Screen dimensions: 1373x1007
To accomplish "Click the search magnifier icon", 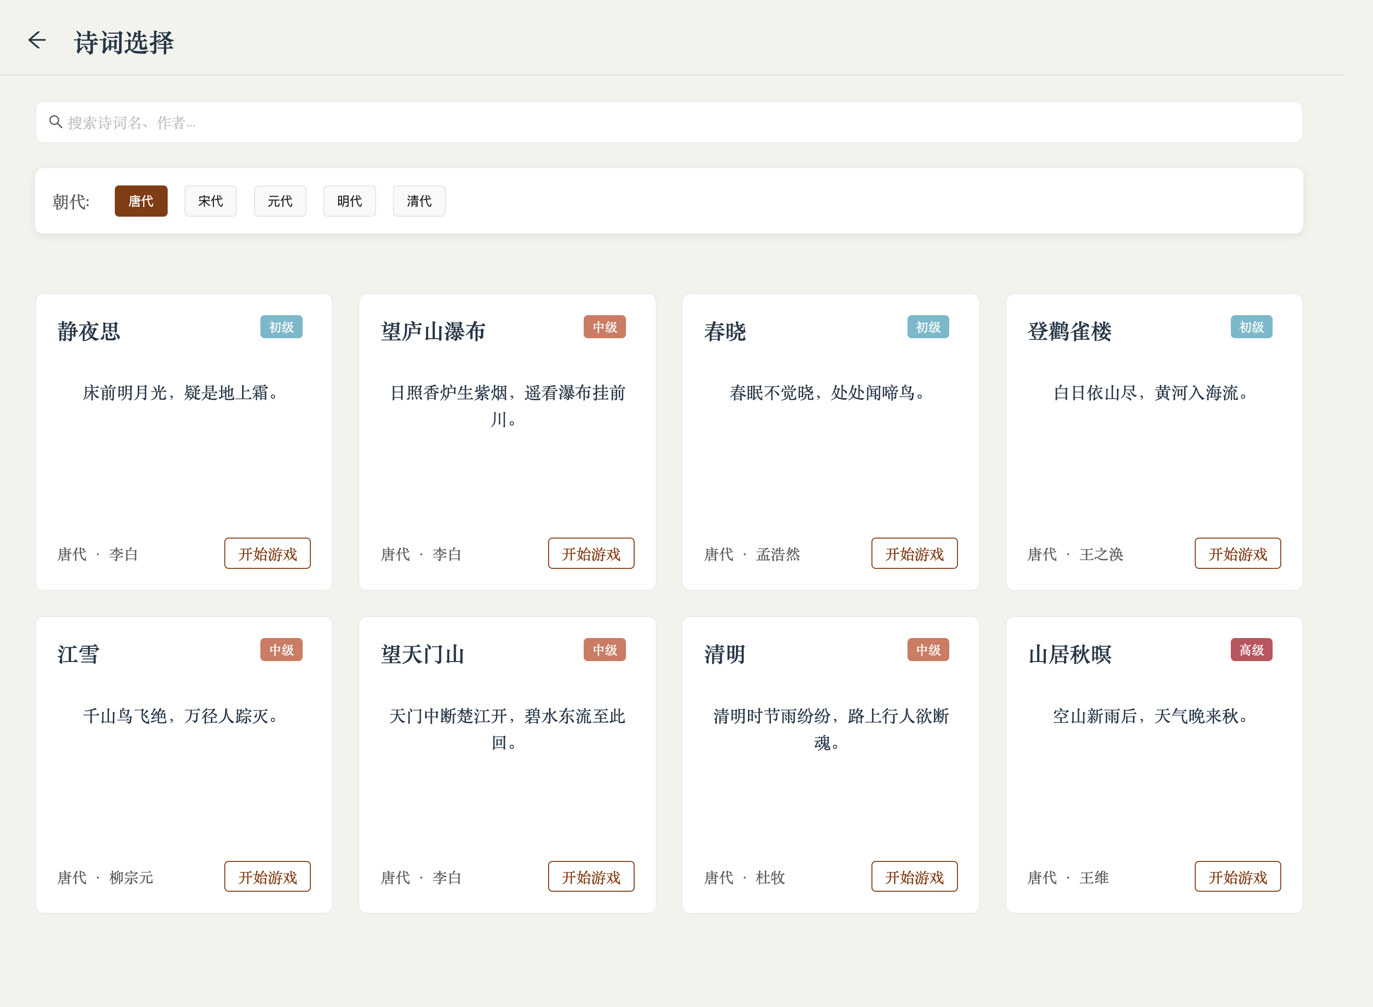I will click(55, 122).
